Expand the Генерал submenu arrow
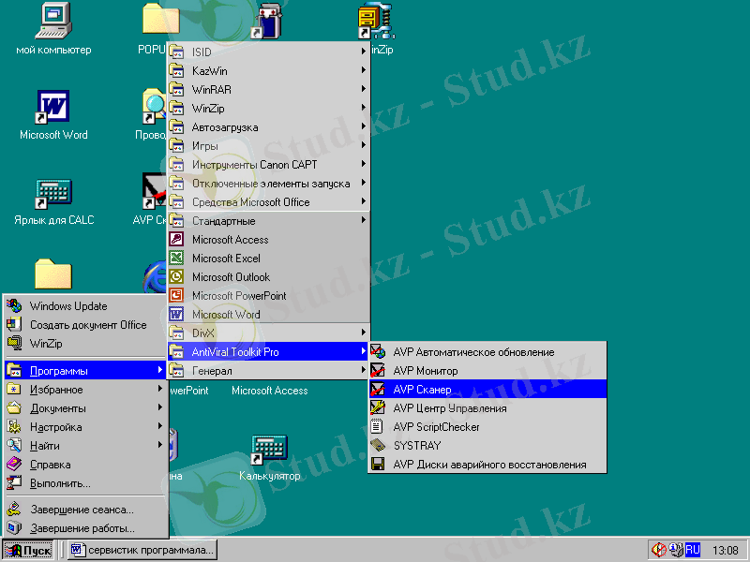The width and height of the screenshot is (750, 562). pos(364,369)
